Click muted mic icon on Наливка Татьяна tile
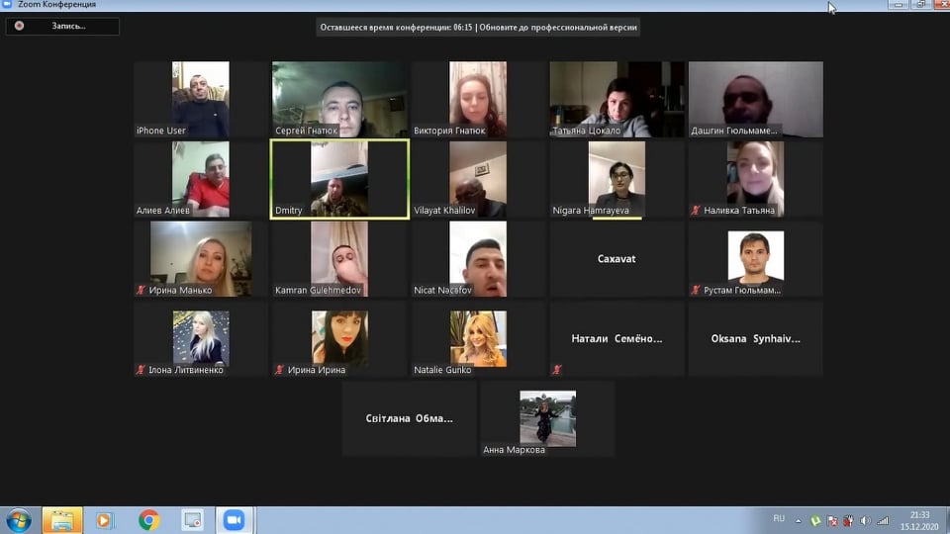Screen dimensions: 950x534 pos(696,211)
